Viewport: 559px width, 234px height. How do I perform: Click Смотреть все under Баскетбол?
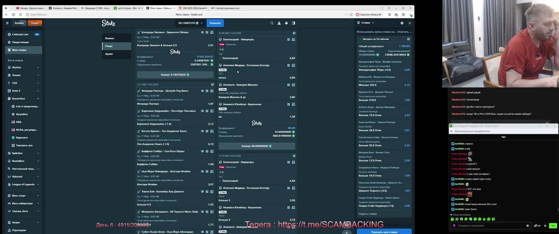tap(24, 146)
